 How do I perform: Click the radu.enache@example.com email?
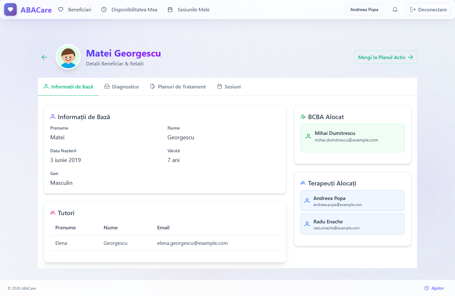[337, 228]
